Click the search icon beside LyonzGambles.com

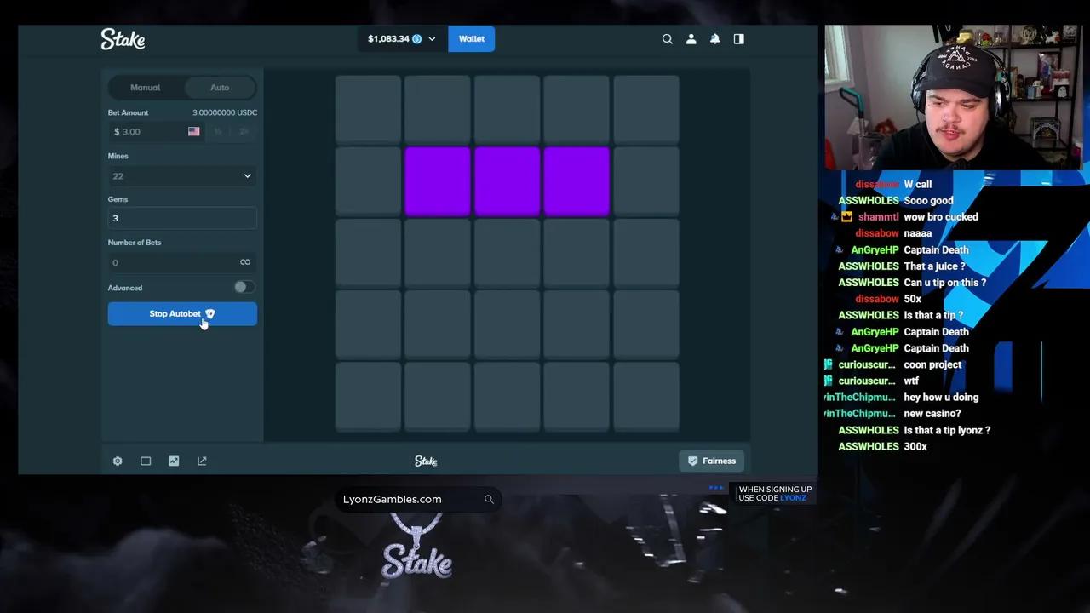489,500
